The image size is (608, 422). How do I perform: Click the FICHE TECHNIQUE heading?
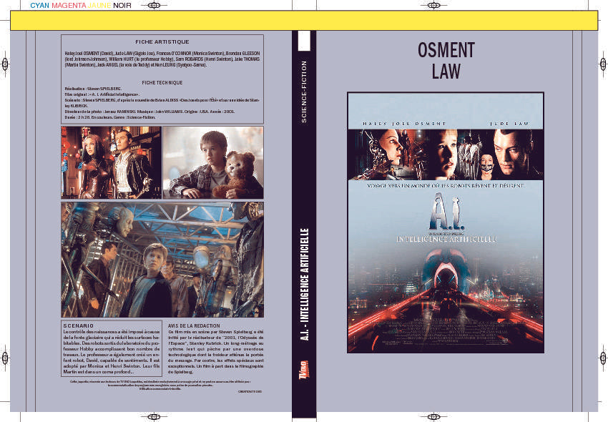click(162, 83)
